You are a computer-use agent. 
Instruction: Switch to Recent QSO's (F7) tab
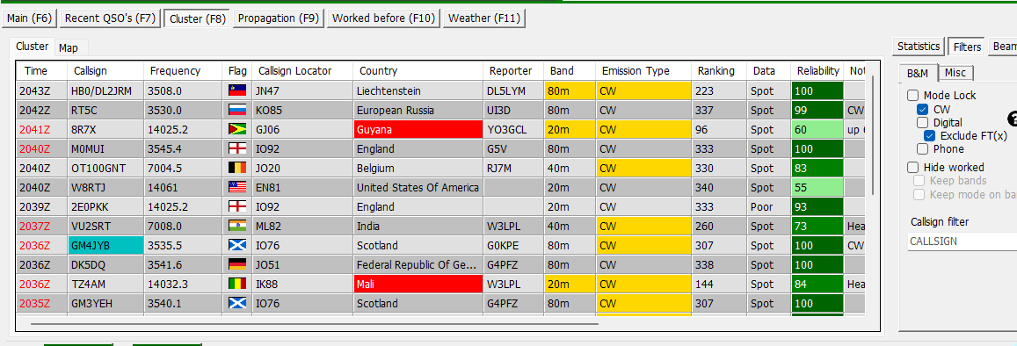tap(110, 18)
